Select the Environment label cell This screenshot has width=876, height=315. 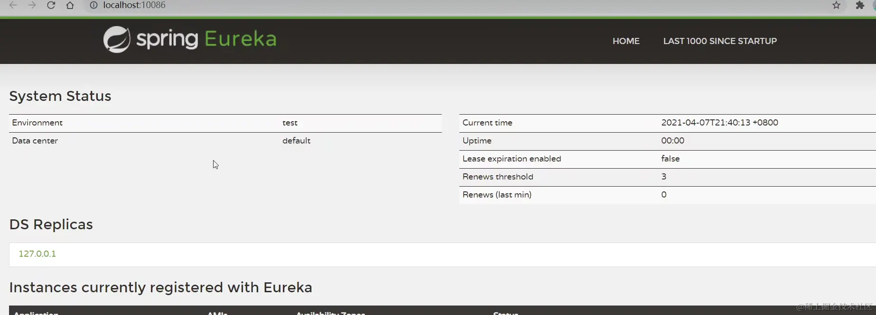[37, 123]
